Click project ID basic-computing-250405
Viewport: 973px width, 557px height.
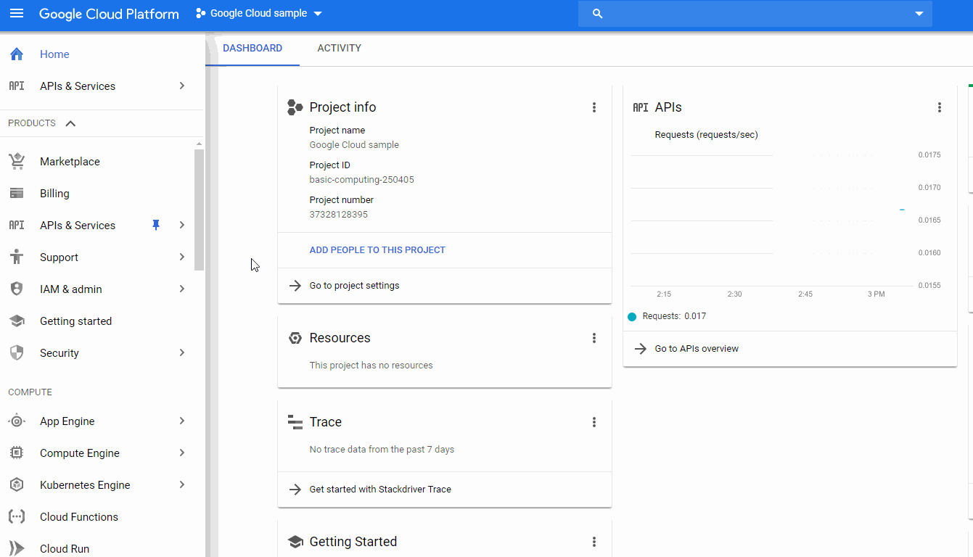point(362,180)
